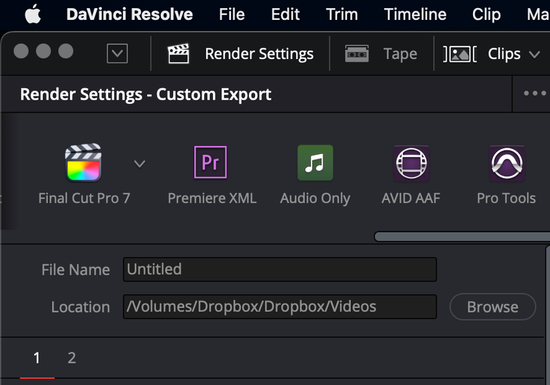The image size is (550, 385).
Task: Choose the Premiere XML export preset
Action: click(211, 163)
